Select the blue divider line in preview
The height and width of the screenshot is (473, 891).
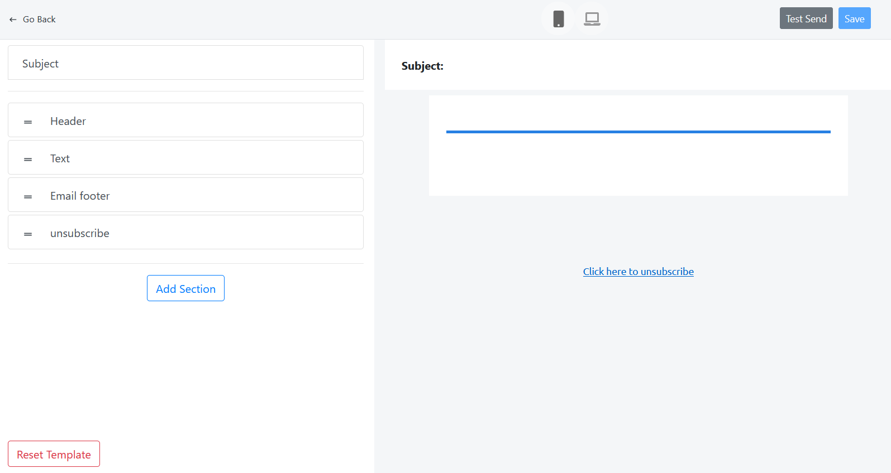click(638, 132)
